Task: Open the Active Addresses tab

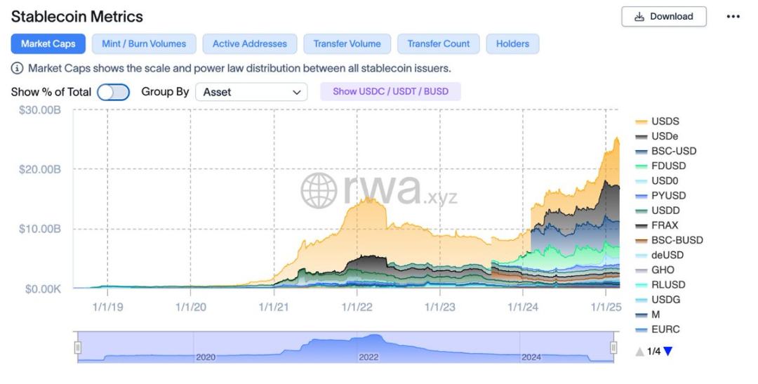Action: [x=249, y=44]
